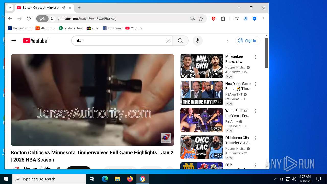This screenshot has height=184, width=327.
Task: Open options for CFP video
Action: tap(255, 165)
